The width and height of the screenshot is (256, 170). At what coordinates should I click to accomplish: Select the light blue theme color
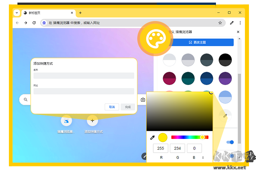pos(225,97)
